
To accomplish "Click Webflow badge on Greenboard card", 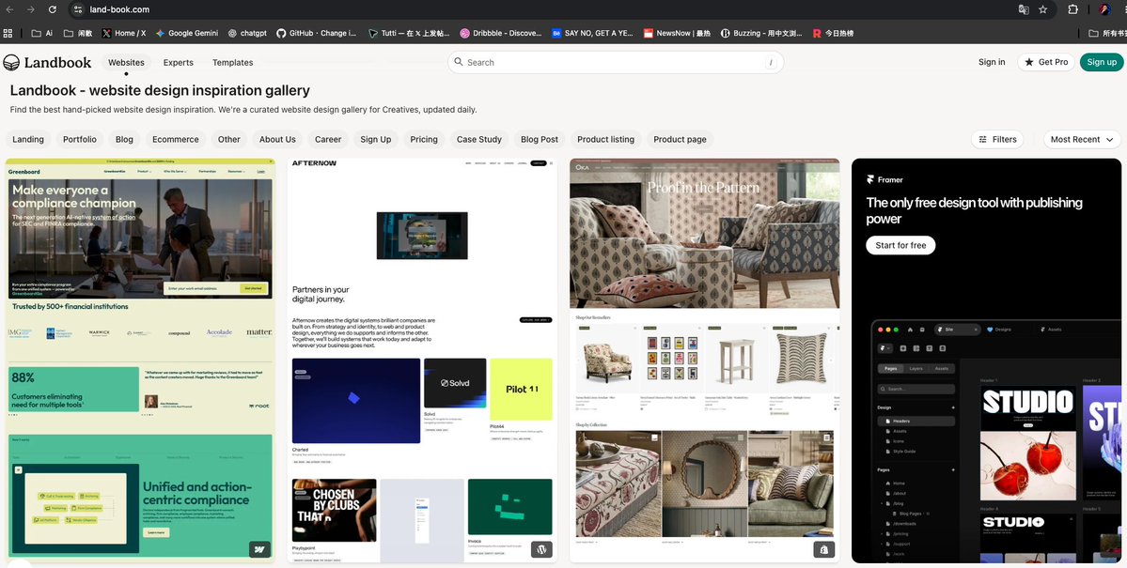I will click(x=260, y=549).
